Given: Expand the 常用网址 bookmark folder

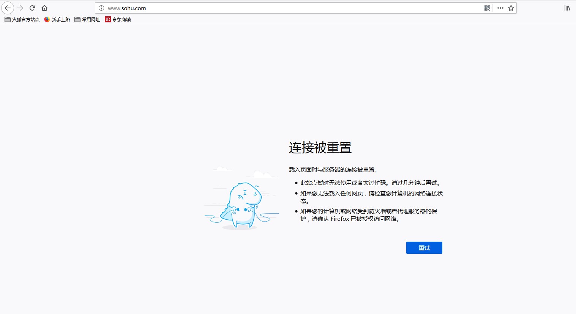Looking at the screenshot, I should click(x=87, y=19).
